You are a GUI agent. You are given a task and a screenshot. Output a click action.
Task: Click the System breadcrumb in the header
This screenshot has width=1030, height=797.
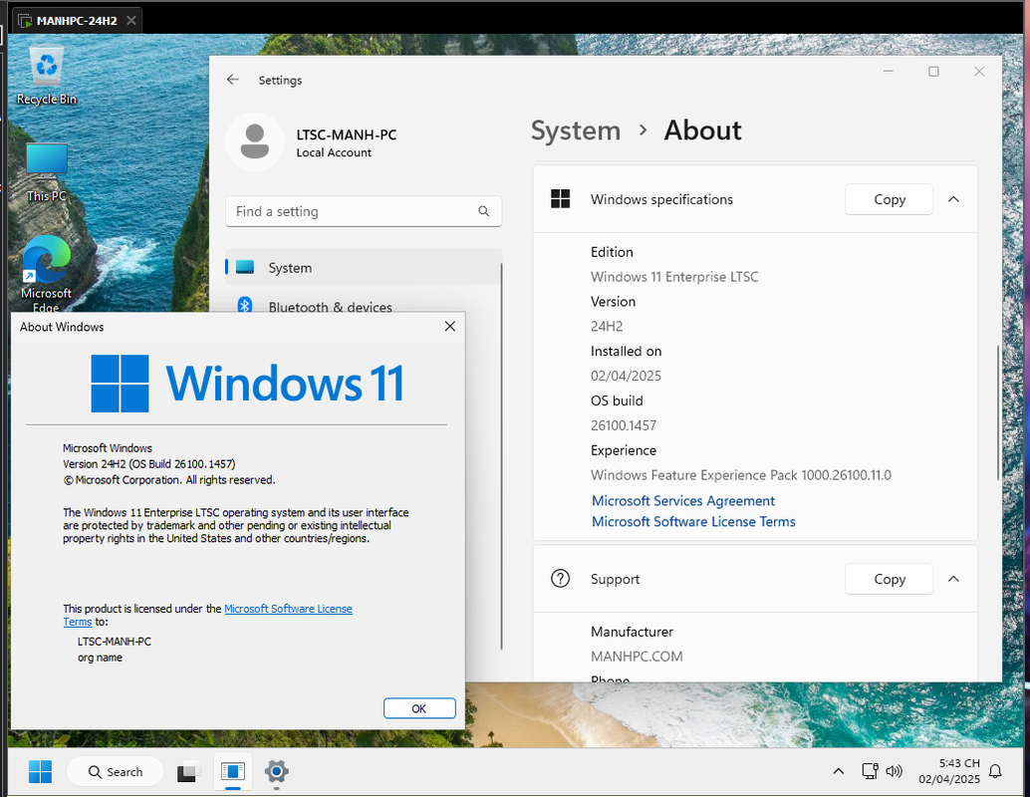click(576, 131)
